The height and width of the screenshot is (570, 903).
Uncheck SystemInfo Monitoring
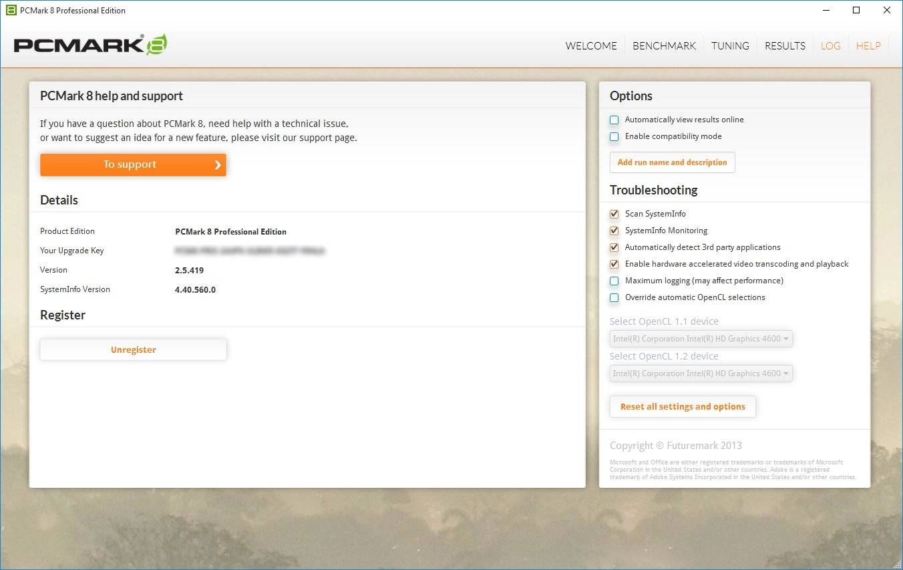pos(614,231)
